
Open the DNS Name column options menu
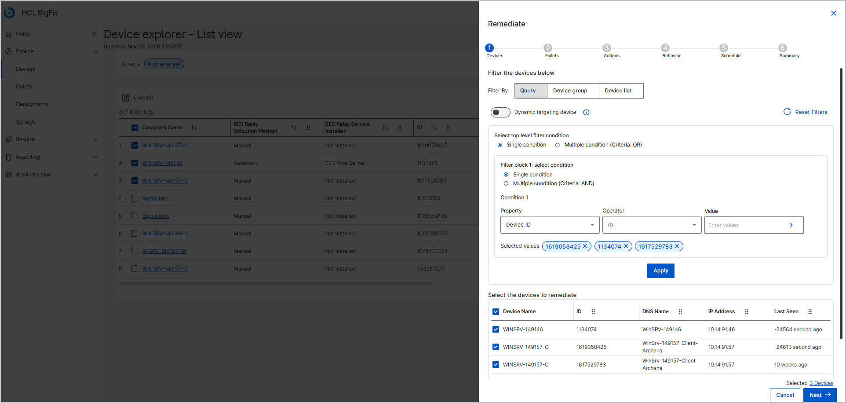(680, 311)
